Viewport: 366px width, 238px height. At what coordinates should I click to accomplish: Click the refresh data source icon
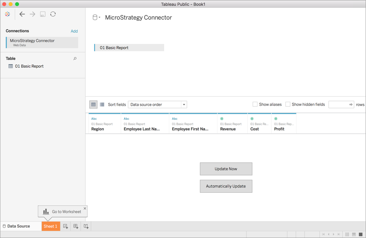(x=53, y=14)
